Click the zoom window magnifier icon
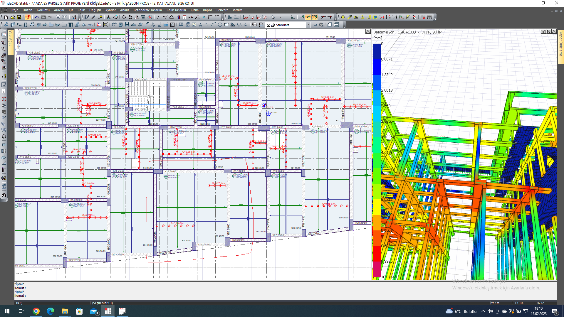Image resolution: width=564 pixels, height=317 pixels. (58, 17)
